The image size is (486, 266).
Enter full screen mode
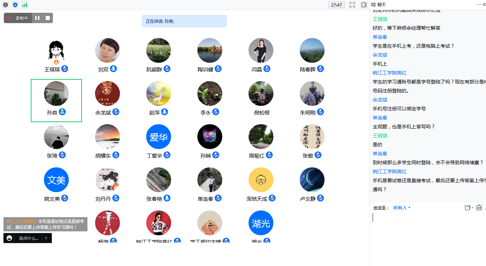click(352, 5)
